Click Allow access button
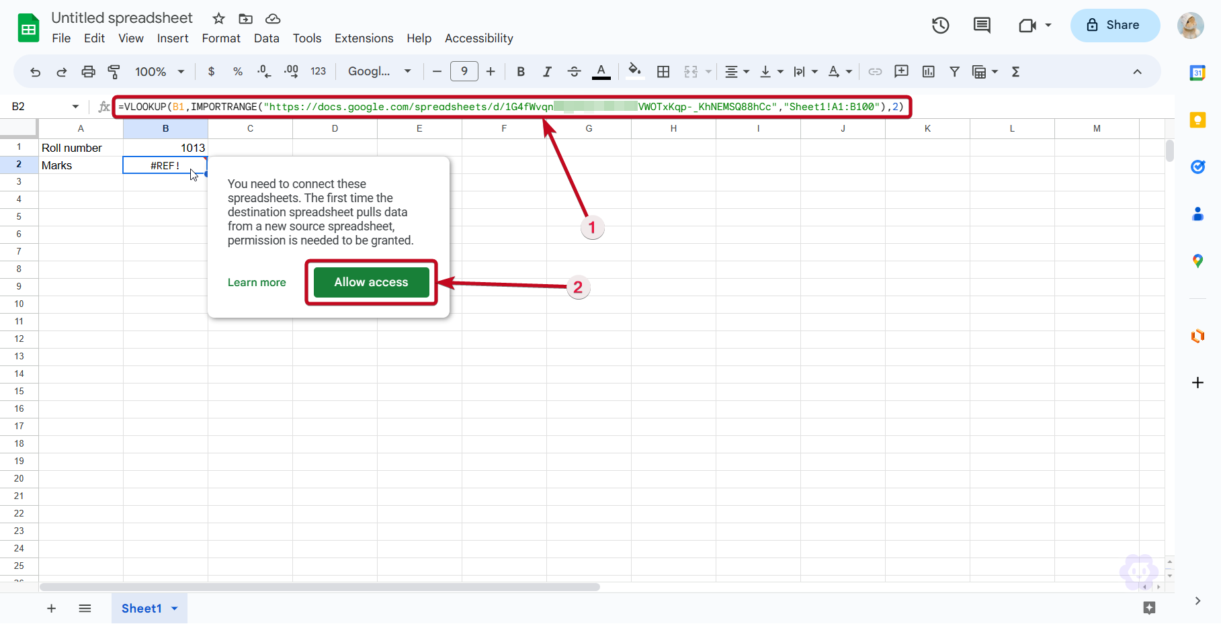Image resolution: width=1221 pixels, height=624 pixels. pyautogui.click(x=372, y=282)
